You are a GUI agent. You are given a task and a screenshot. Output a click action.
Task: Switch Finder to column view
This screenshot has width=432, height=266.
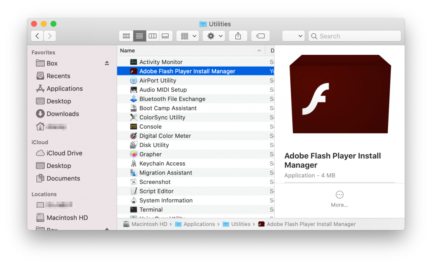click(x=152, y=36)
